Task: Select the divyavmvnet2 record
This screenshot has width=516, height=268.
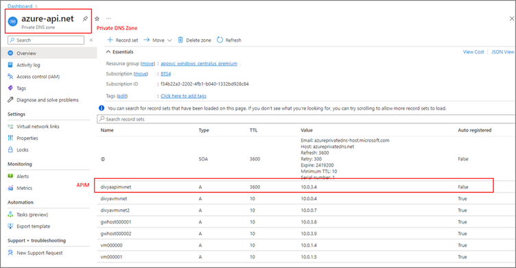Action: [x=115, y=210]
